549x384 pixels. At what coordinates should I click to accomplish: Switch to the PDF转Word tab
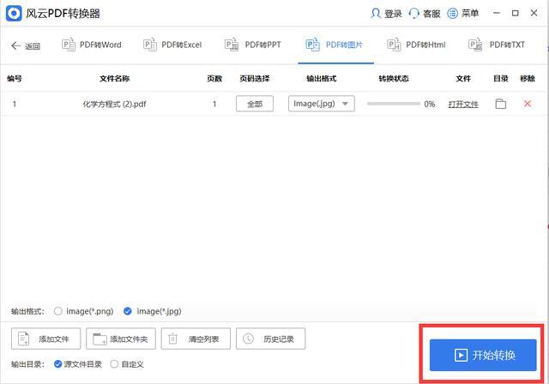tap(92, 45)
